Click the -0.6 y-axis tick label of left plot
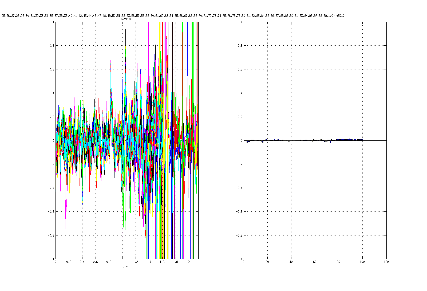The image size is (427, 291). tap(51, 212)
